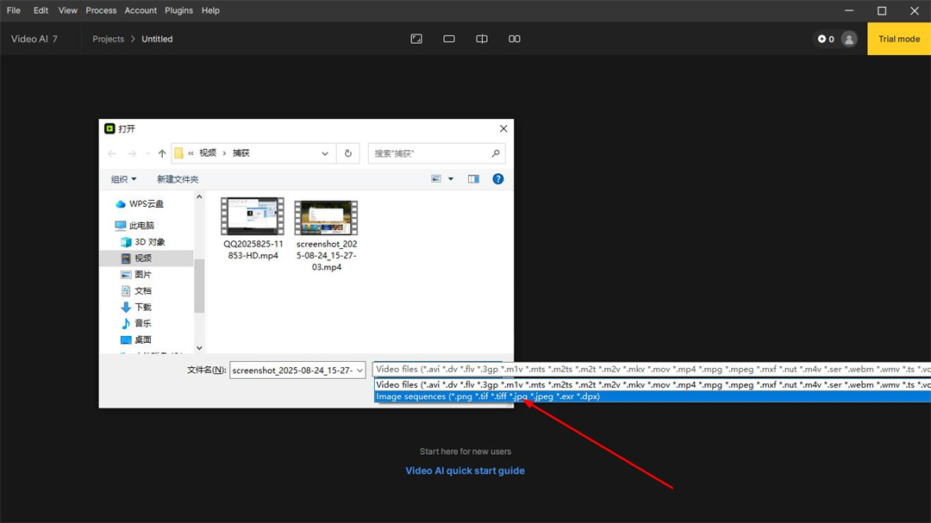Click the credits counter showing 0
931x523 pixels.
pyautogui.click(x=826, y=39)
